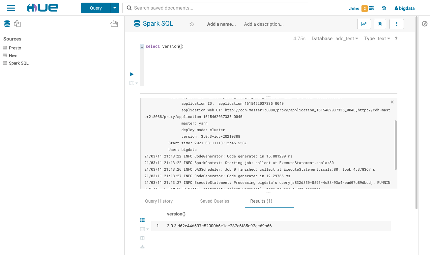This screenshot has width=430, height=255.
Task: Click Add a description... field
Action: [264, 24]
